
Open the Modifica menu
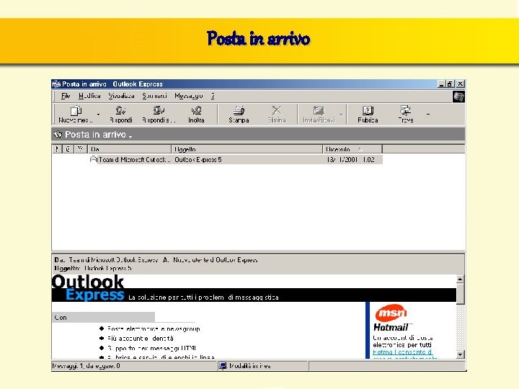pyautogui.click(x=89, y=96)
